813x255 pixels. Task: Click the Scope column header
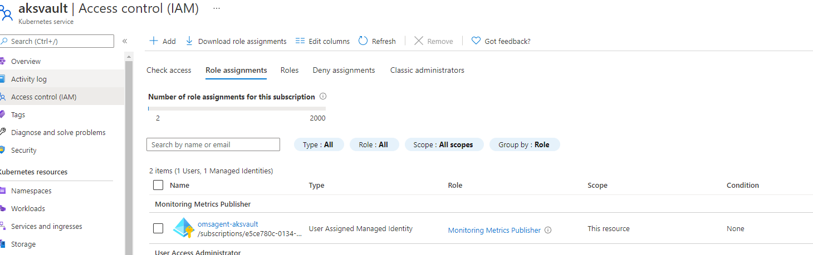click(x=597, y=185)
